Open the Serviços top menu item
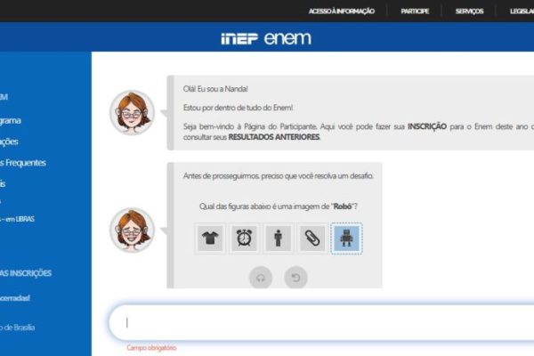 click(469, 12)
